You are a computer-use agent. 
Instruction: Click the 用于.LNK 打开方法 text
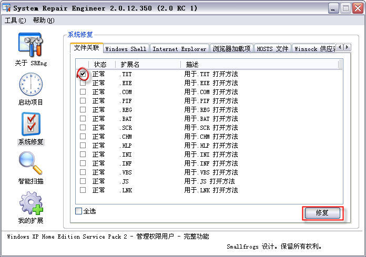pyautogui.click(x=211, y=190)
